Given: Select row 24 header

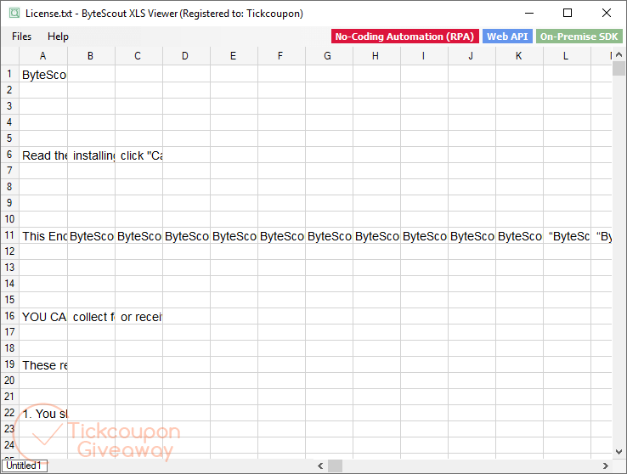Looking at the screenshot, I should click(9, 445).
